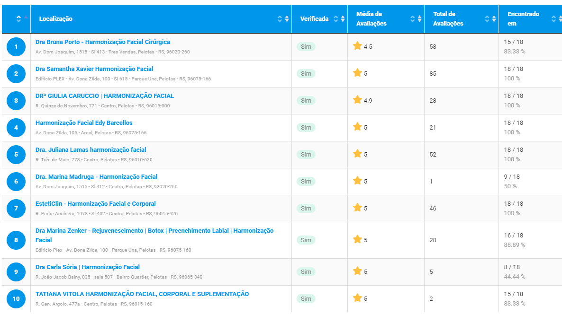Select total reviews value 85

click(x=433, y=74)
